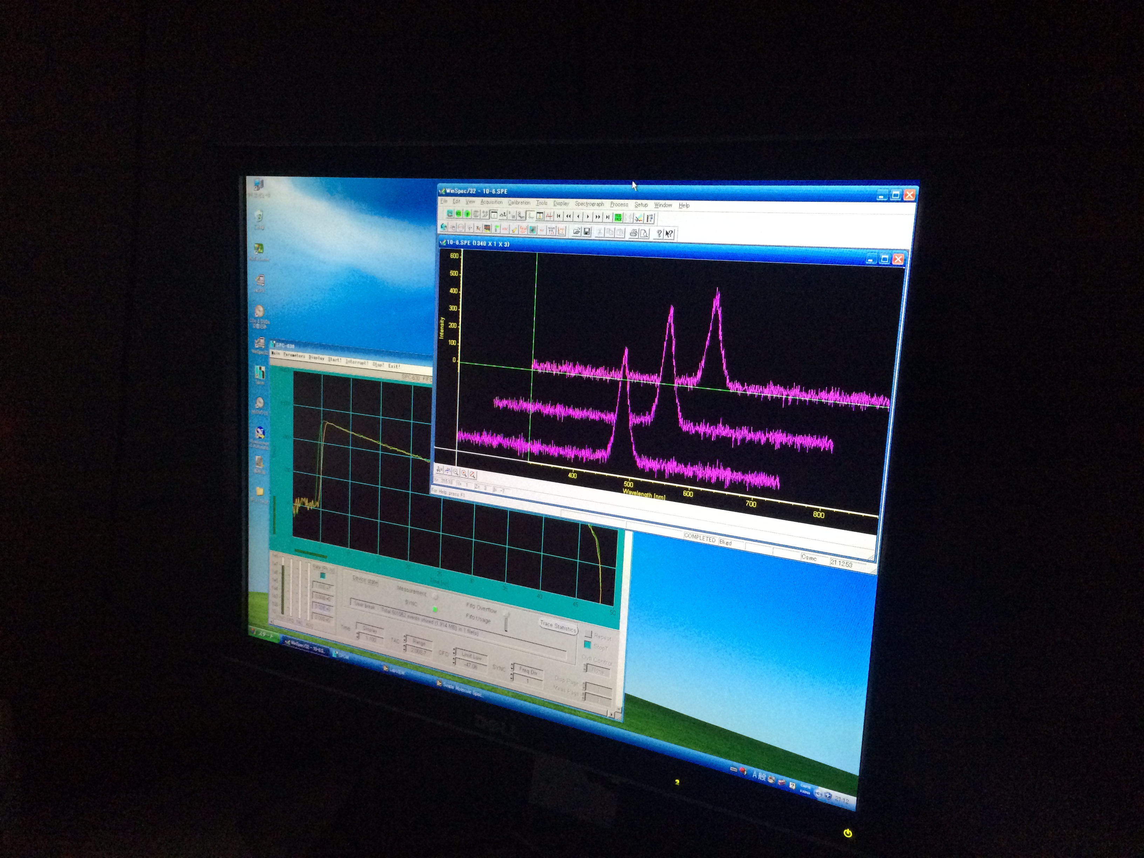
Task: Jump to last frame with skip-to-end icon
Action: (608, 217)
